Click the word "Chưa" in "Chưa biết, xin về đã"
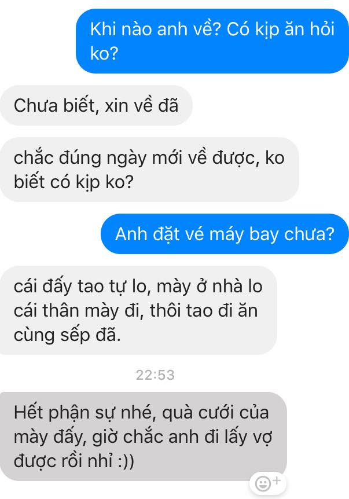Screen dimensions: 349x499 coord(36,105)
